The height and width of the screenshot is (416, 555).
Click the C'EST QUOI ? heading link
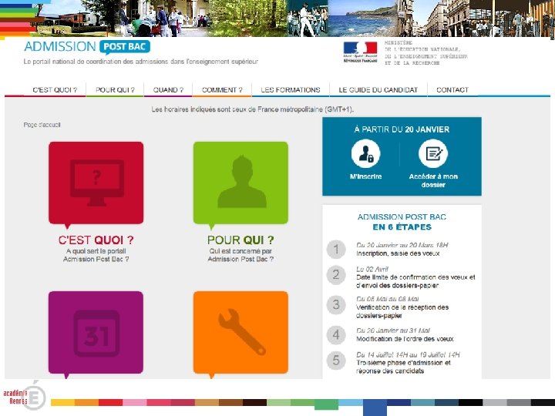click(96, 240)
